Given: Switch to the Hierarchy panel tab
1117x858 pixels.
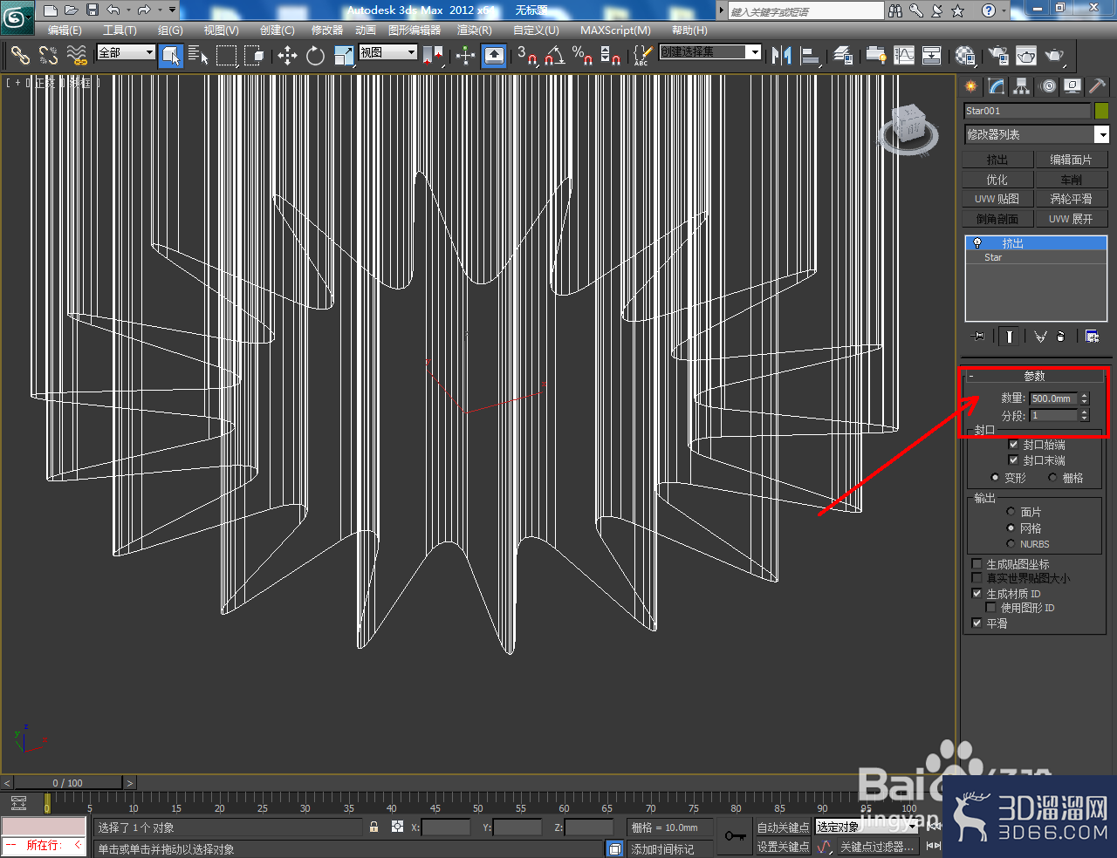Looking at the screenshot, I should point(1021,86).
